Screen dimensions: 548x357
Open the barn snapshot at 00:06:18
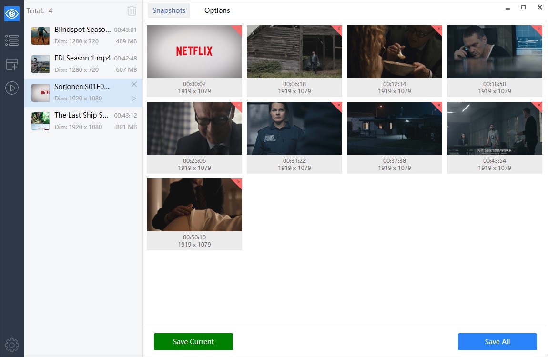click(294, 52)
